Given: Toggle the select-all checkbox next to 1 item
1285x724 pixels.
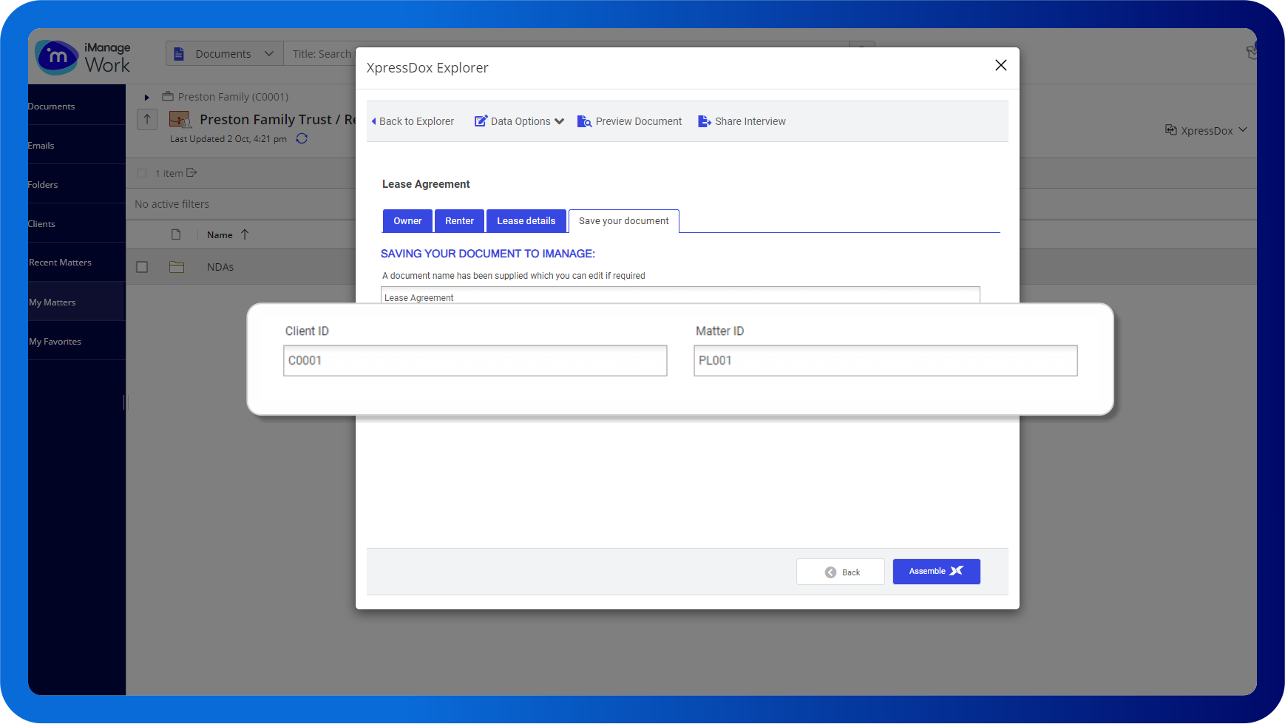Looking at the screenshot, I should click(x=142, y=173).
